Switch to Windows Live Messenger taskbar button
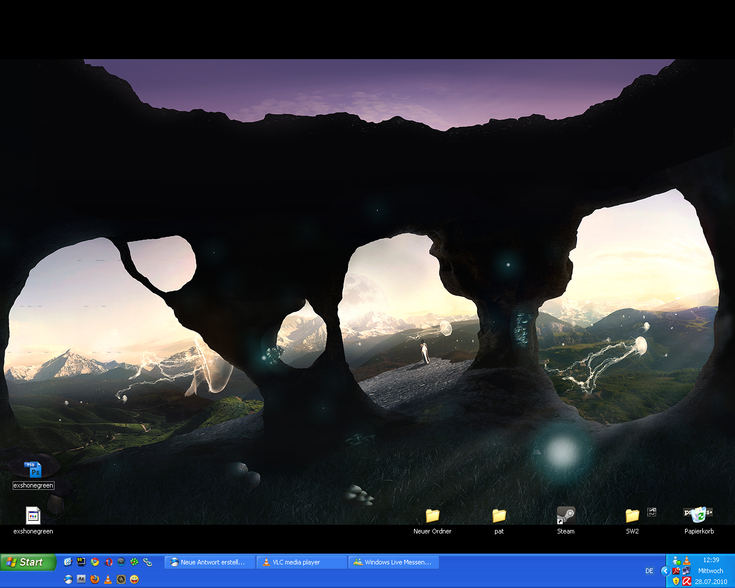 (x=393, y=562)
